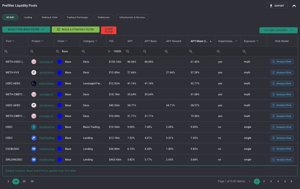The image size is (300, 189).
Task: Open fluid-lending project link
Action: (x=47, y=138)
